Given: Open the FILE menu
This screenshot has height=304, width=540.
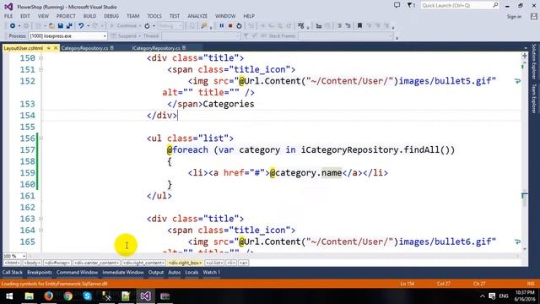Looking at the screenshot, I should coord(8,16).
